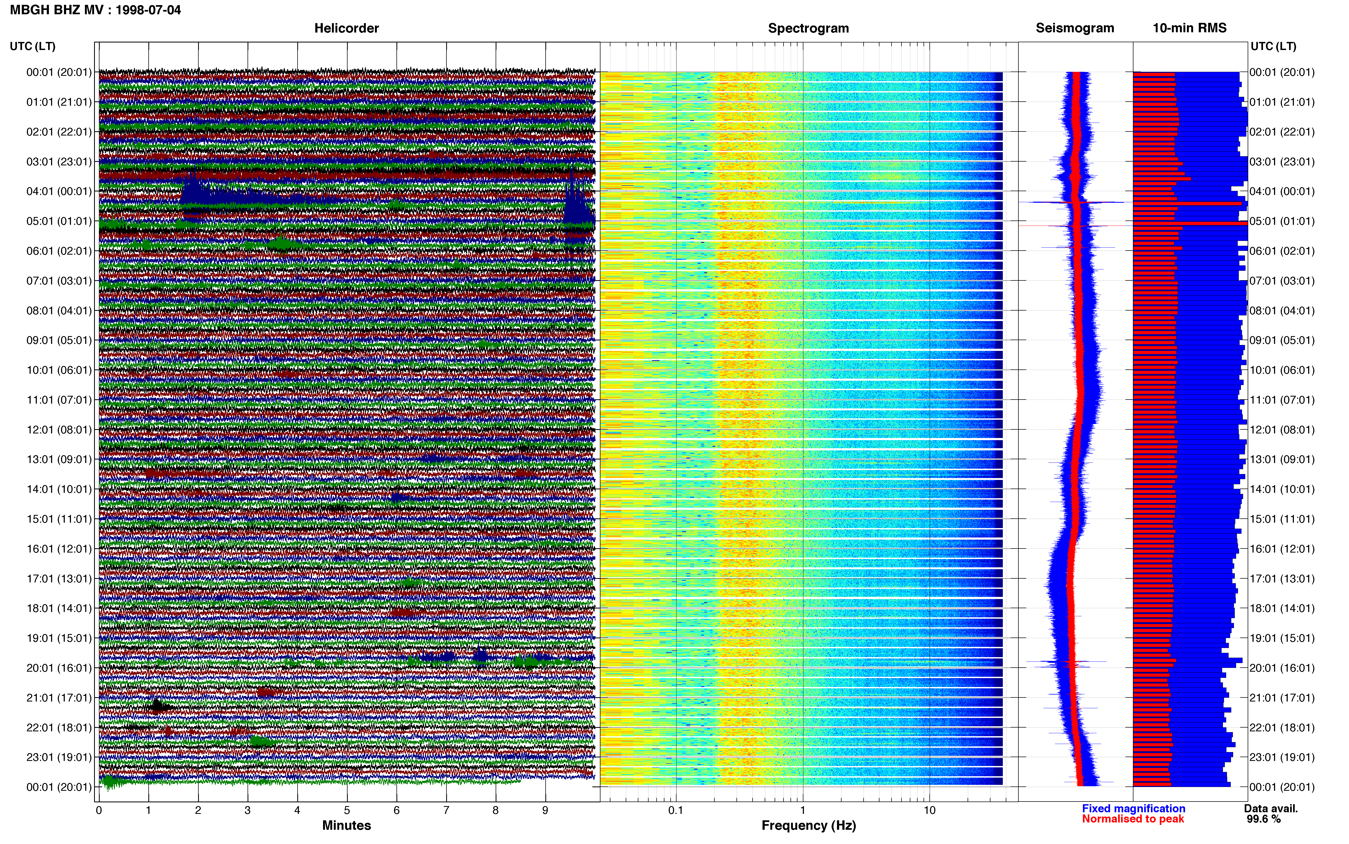This screenshot has height=844, width=1349.
Task: Click right-side time label '23:01 (19:01)'
Action: pyautogui.click(x=1282, y=757)
